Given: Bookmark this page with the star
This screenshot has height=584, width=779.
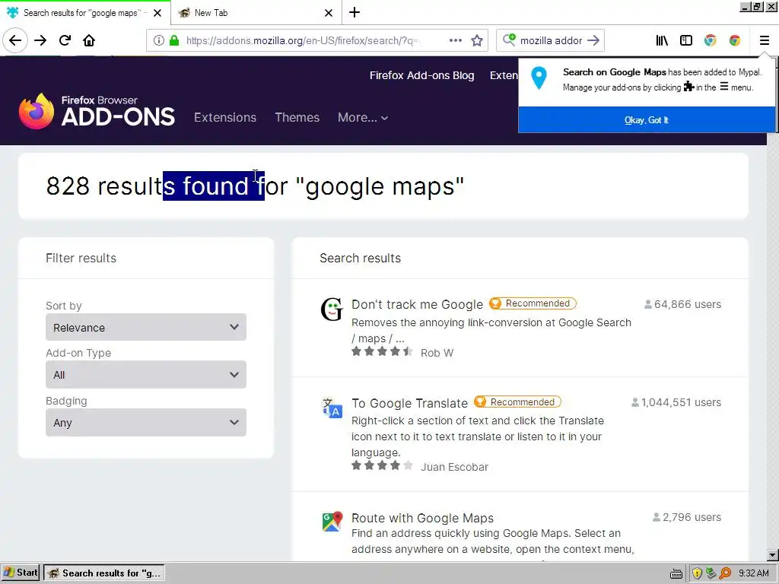Looking at the screenshot, I should tap(477, 40).
